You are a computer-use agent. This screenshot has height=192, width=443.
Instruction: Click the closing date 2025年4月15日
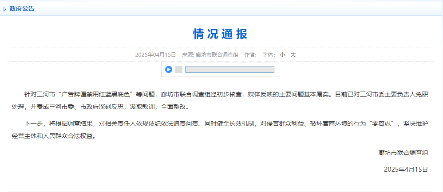[406, 169]
